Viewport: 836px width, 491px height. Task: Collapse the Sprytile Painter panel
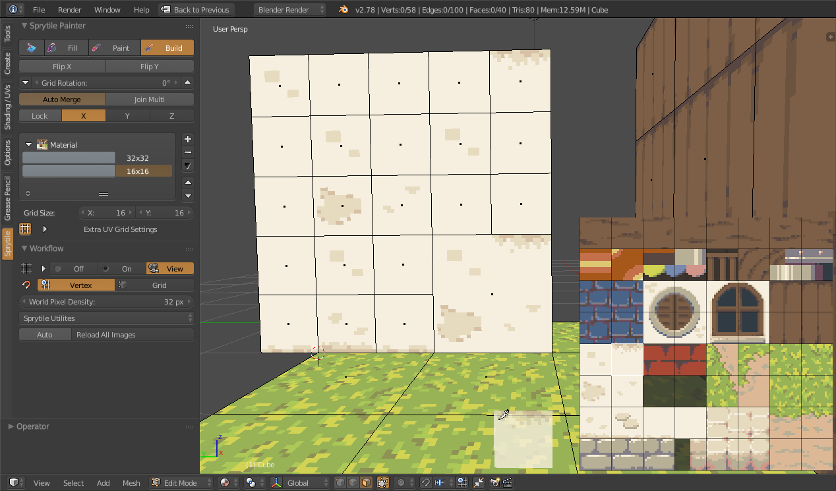tap(24, 26)
